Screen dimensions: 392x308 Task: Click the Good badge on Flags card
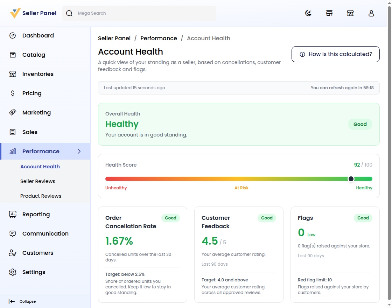point(363,218)
